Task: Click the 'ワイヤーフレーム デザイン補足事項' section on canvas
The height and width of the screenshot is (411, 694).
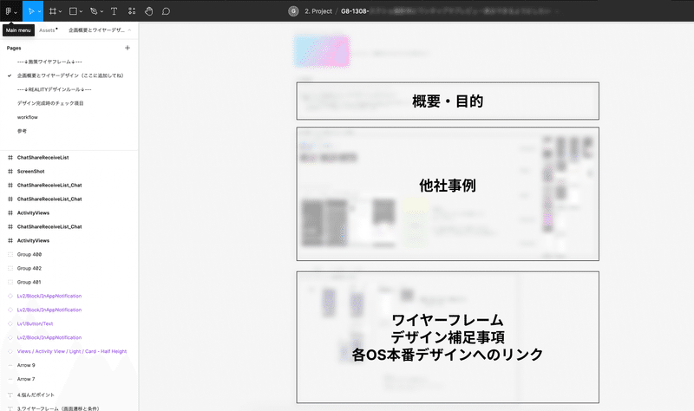Action: 448,337
